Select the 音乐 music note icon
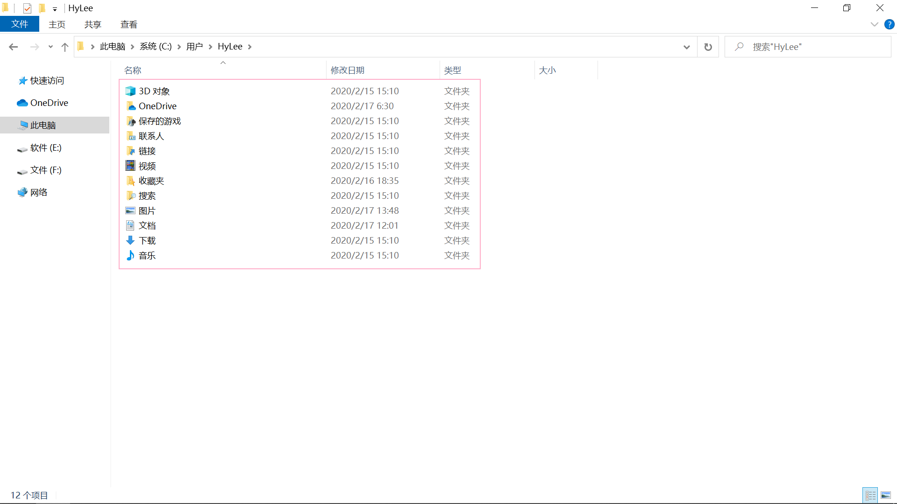The height and width of the screenshot is (504, 897). (130, 255)
